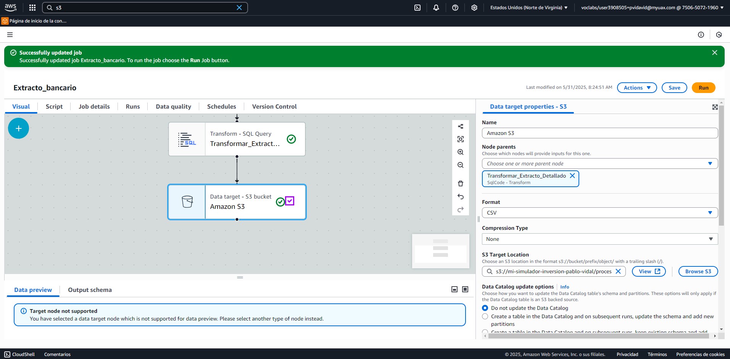This screenshot has height=359, width=730.
Task: Open the Página de inicio favorite shortcut
Action: (x=34, y=21)
